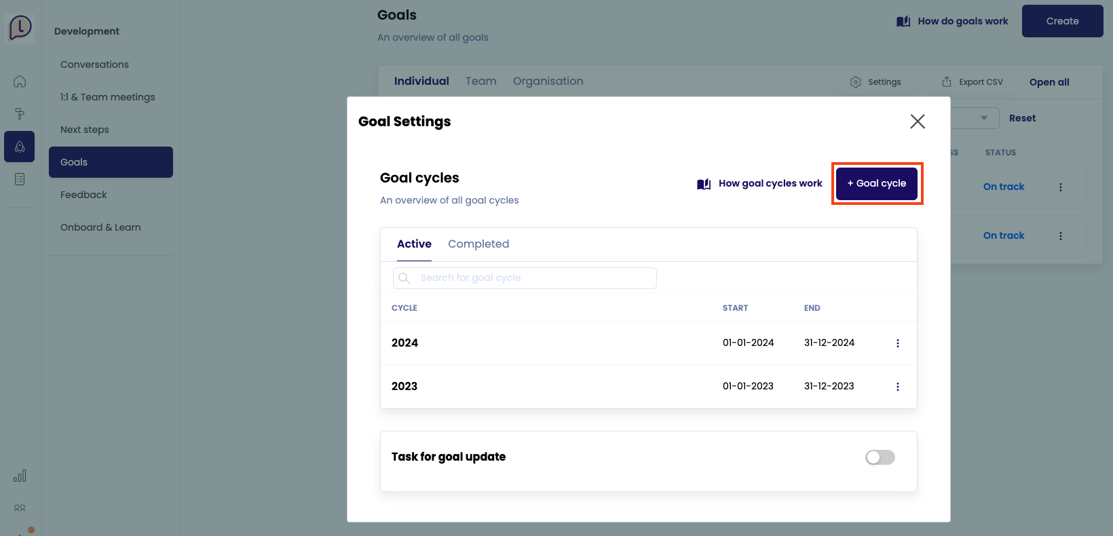Open the people icon in sidebar
The height and width of the screenshot is (536, 1113).
point(20,508)
